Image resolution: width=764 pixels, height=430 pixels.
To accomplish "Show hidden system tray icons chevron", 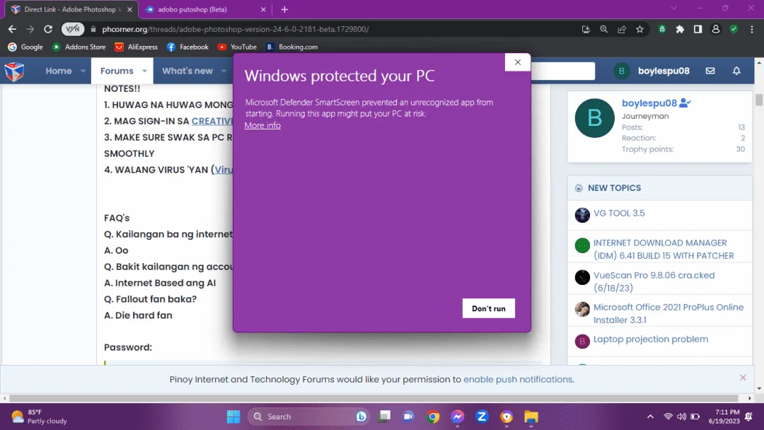I will 650,417.
